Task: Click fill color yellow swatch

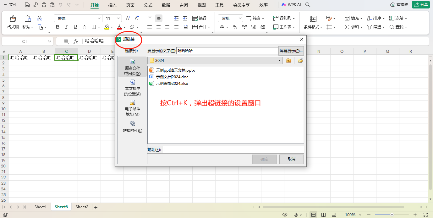Action: click(107, 27)
